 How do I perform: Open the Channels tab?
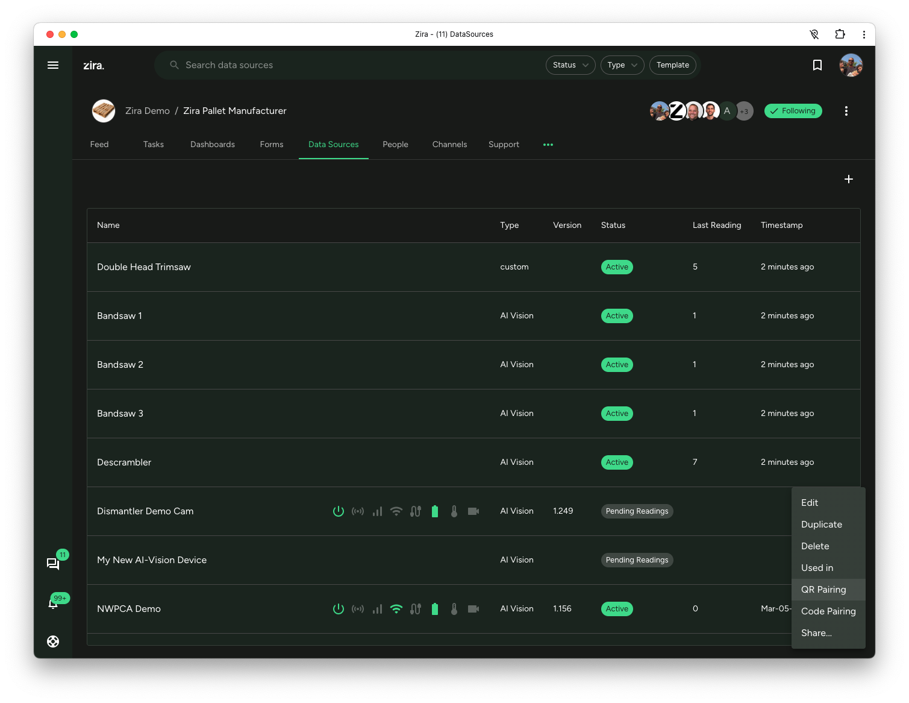click(449, 145)
